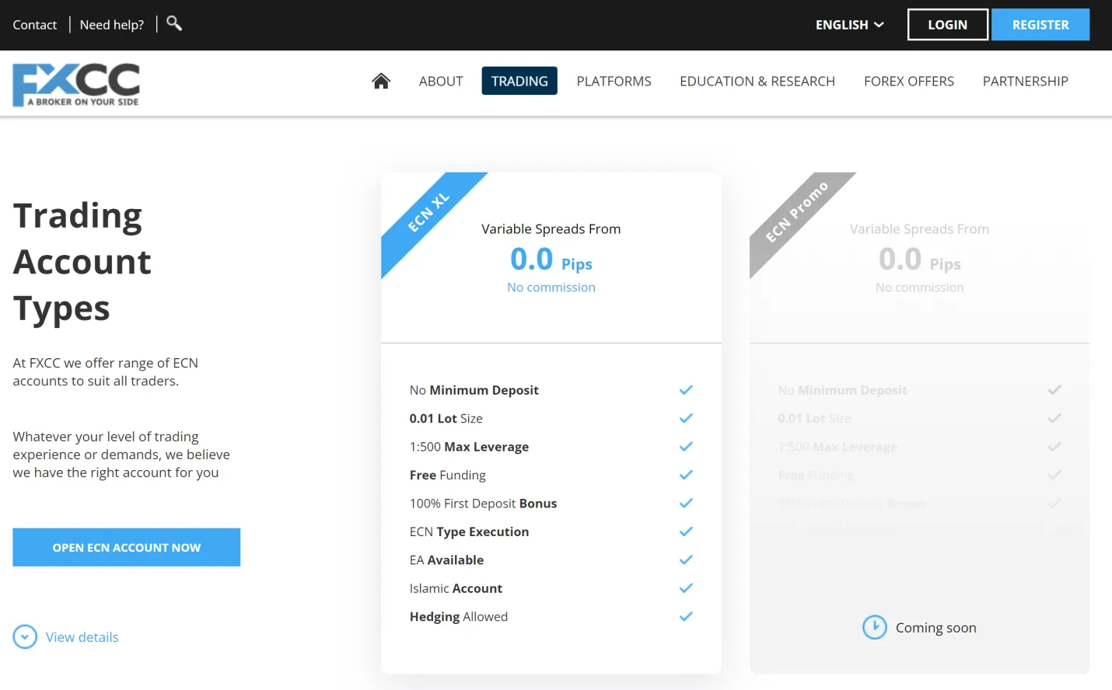
Task: Click the checkmark beside Hedging Allowed
Action: tap(686, 617)
